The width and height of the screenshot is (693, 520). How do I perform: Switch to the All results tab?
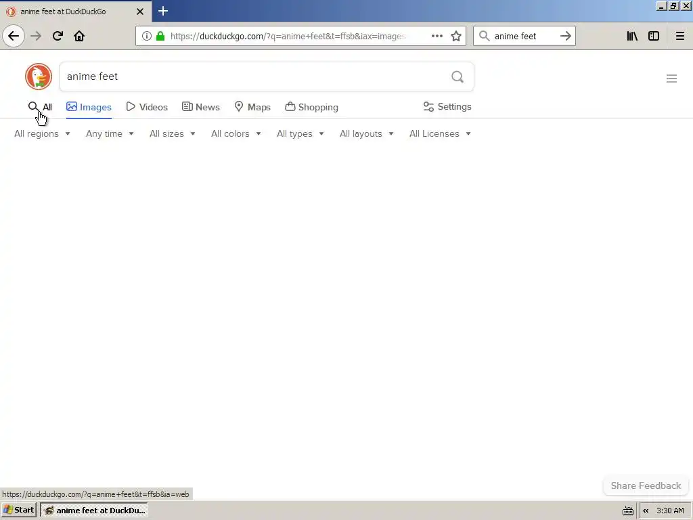[x=40, y=107]
